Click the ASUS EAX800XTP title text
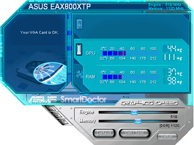Screen dimensions: 194x145 click(x=59, y=7)
